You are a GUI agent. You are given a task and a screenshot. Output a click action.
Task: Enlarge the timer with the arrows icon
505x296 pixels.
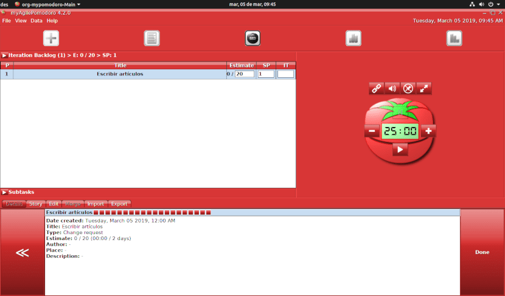(x=424, y=89)
